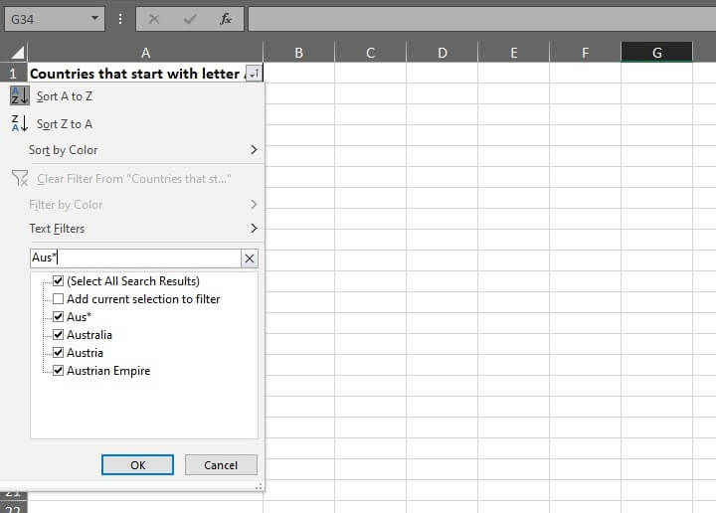Click inside the filter search field
Image resolution: width=716 pixels, height=513 pixels.
(x=134, y=258)
